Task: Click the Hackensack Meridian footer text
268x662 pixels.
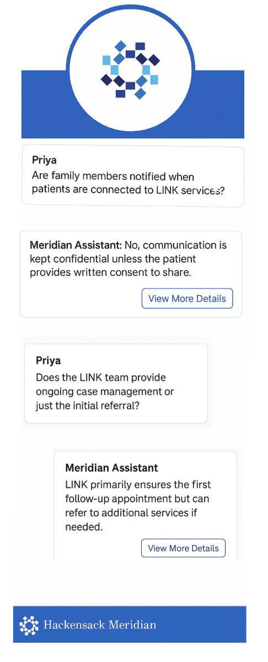Action: [x=100, y=625]
